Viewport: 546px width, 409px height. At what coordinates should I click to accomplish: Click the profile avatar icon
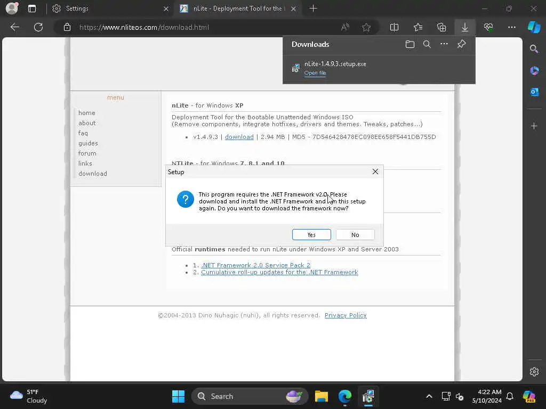(12, 8)
